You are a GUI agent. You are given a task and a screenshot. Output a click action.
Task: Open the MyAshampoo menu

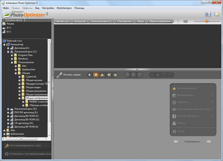coord(64,8)
